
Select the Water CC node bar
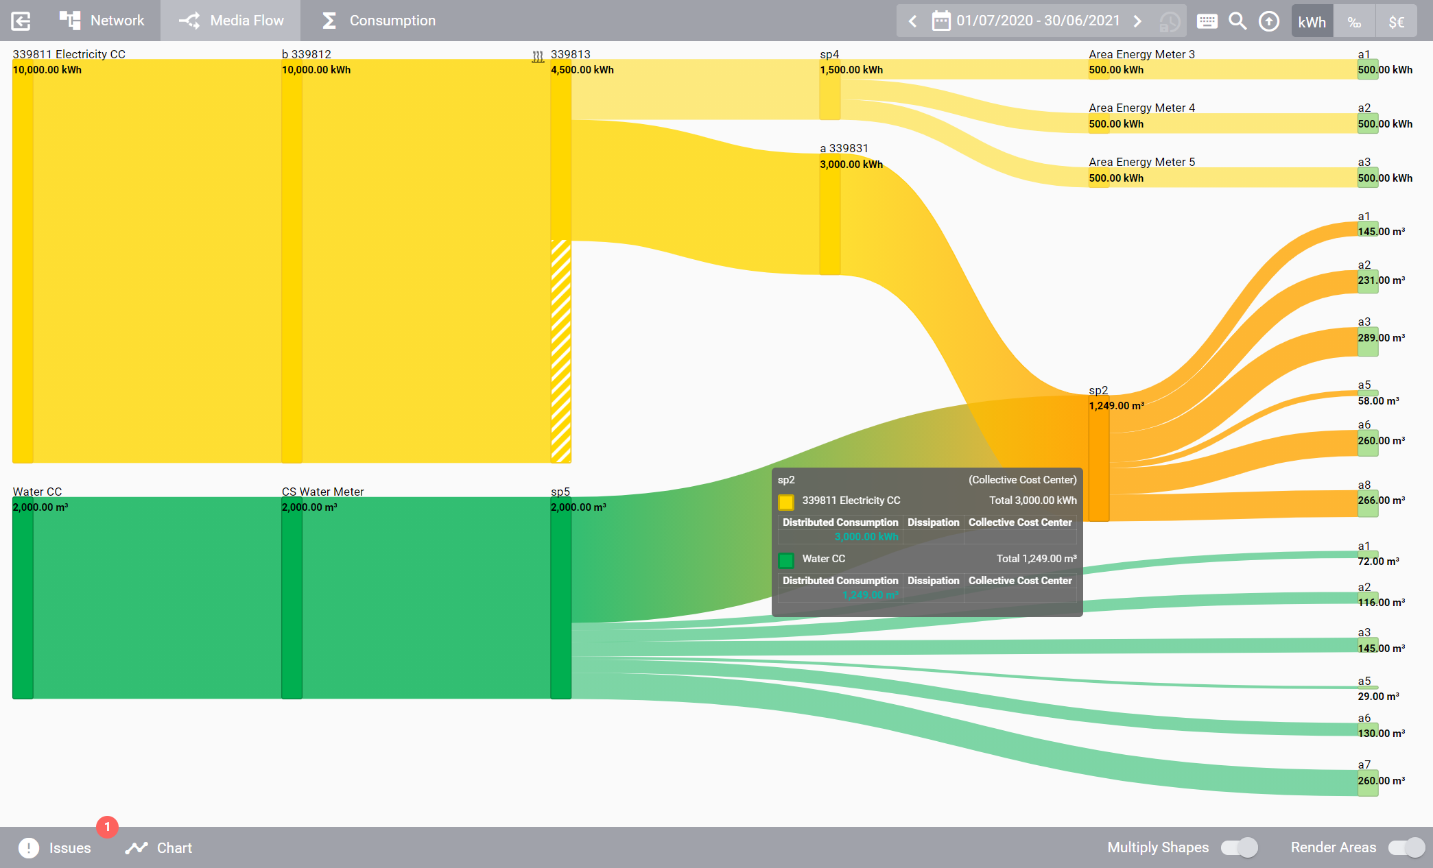coord(23,598)
